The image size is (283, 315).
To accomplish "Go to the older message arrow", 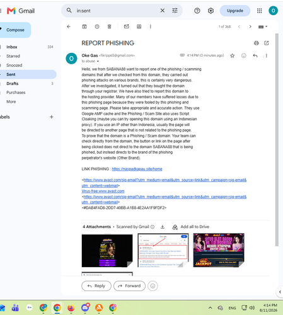I will (250, 26).
